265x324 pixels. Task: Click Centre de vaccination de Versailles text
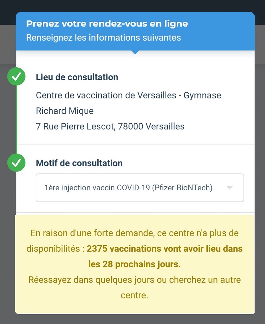106,95
